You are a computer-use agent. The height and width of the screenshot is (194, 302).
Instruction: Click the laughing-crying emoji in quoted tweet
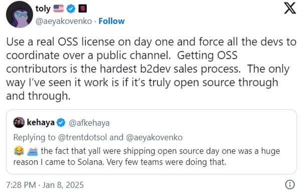click(x=19, y=151)
